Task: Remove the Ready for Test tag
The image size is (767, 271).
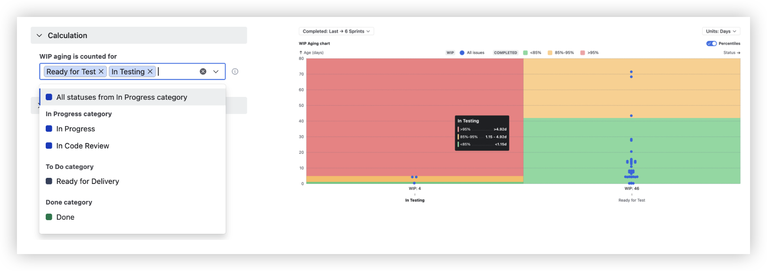Action: click(x=101, y=72)
